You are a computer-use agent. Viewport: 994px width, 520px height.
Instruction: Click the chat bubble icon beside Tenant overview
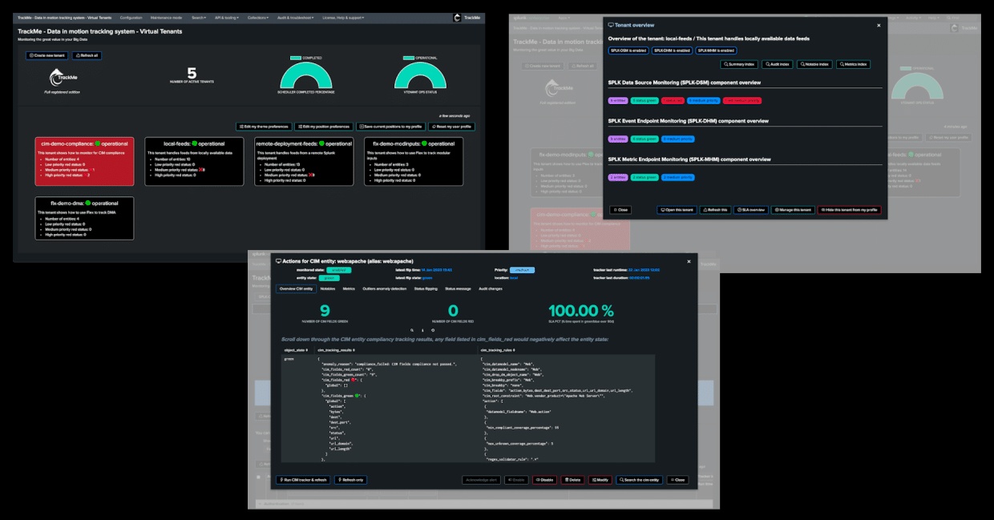tap(612, 25)
